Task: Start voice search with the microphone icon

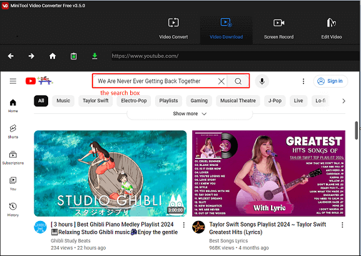Action: click(262, 81)
